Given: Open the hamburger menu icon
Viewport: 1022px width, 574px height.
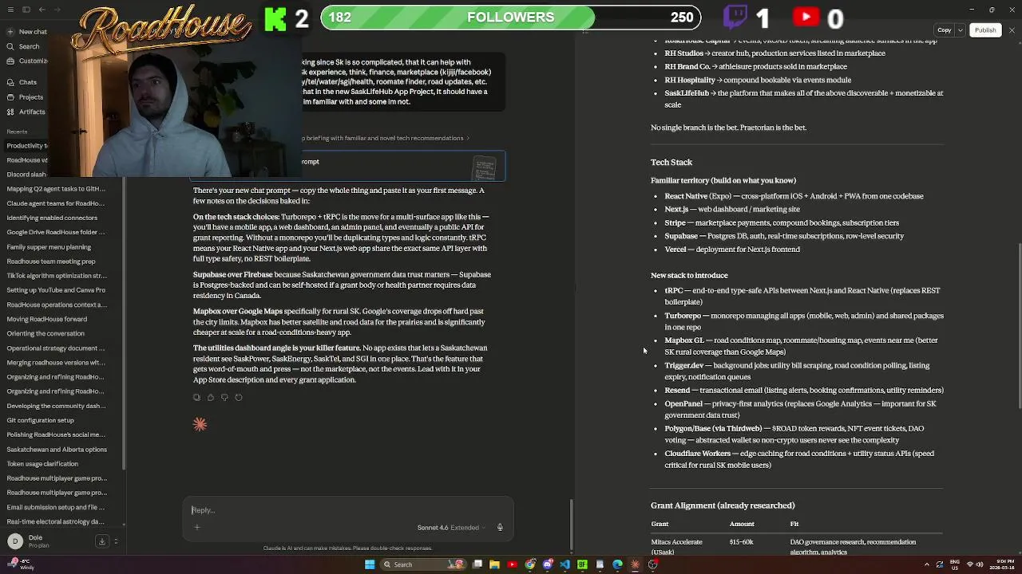Looking at the screenshot, I should point(10,10).
